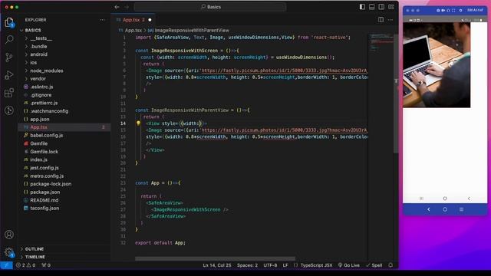Open app.json in the explorer
This screenshot has height=276, width=491.
tap(64, 120)
